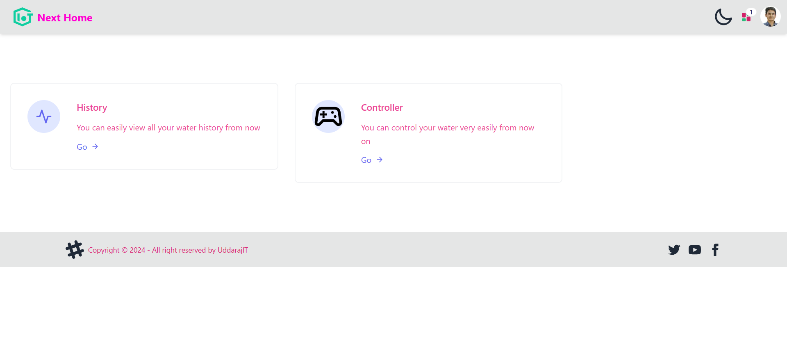Screen dimensions: 787x356
Task: Open the user profile avatar menu
Action: tap(770, 17)
